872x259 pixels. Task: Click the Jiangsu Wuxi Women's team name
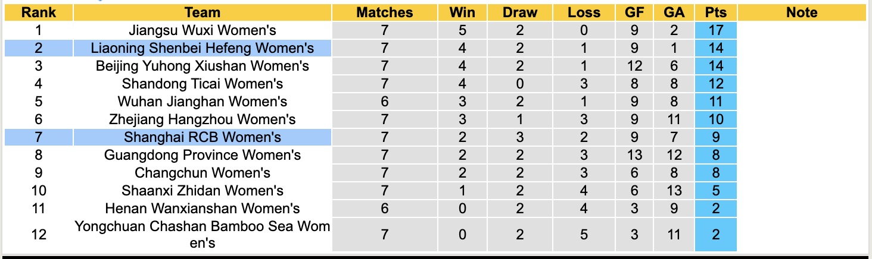[203, 30]
